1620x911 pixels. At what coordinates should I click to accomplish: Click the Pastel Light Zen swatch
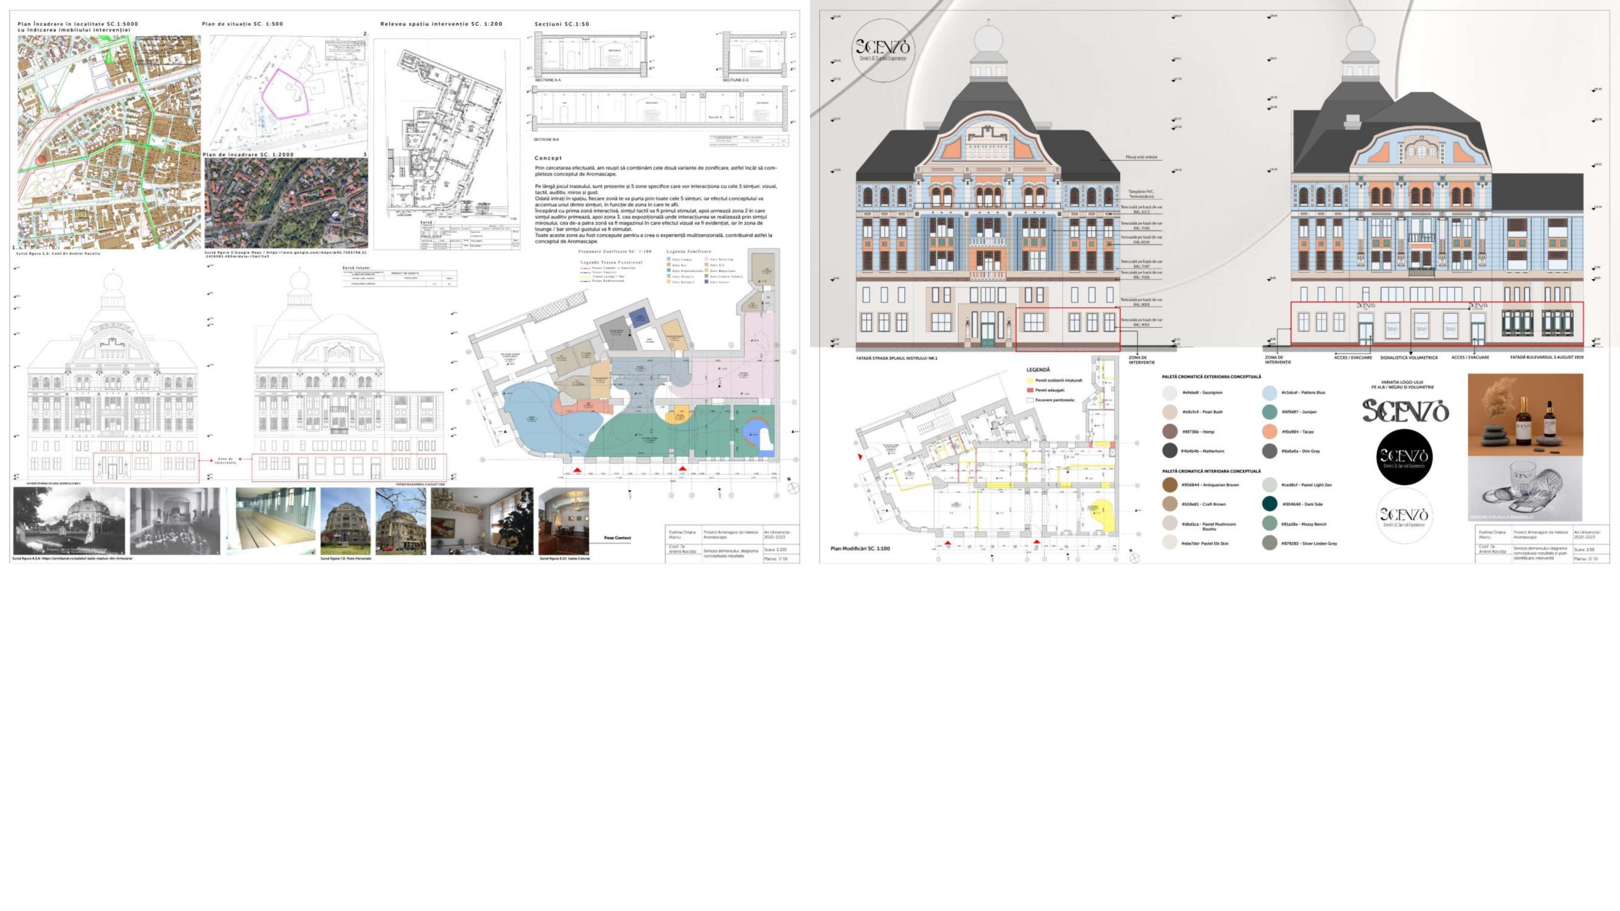coord(1269,485)
